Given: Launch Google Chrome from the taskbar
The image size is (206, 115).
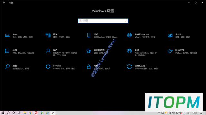Looking at the screenshot, I should tap(30, 113).
